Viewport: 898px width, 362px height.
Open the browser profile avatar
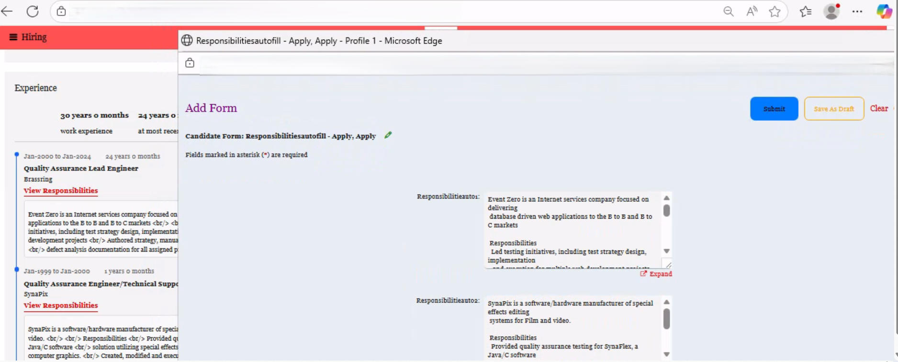tap(831, 11)
